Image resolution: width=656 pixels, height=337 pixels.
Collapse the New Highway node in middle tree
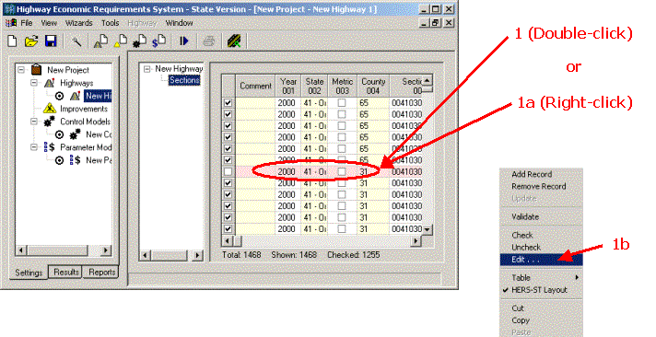click(146, 69)
